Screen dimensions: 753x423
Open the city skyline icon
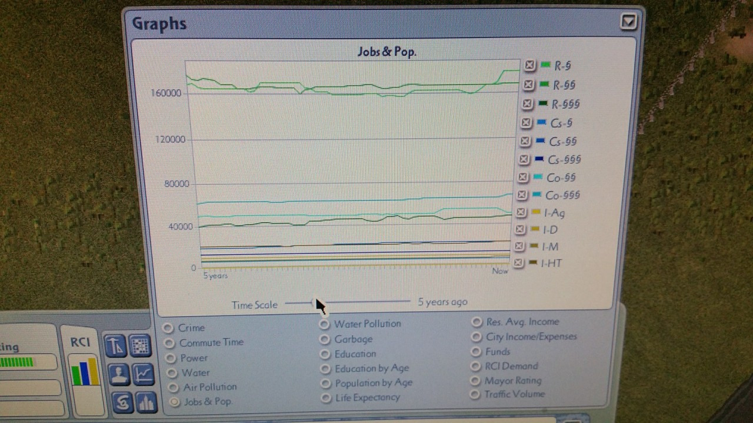pos(146,402)
